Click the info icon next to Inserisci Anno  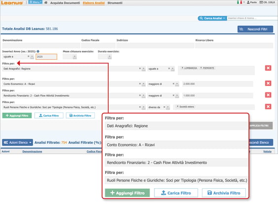tap(38, 51)
